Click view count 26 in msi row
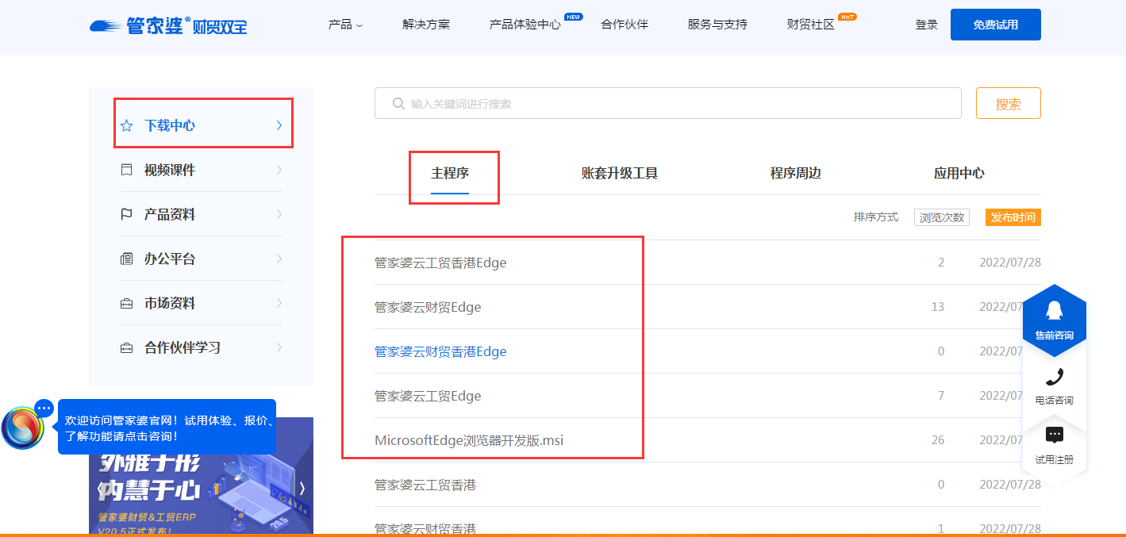 [x=938, y=440]
